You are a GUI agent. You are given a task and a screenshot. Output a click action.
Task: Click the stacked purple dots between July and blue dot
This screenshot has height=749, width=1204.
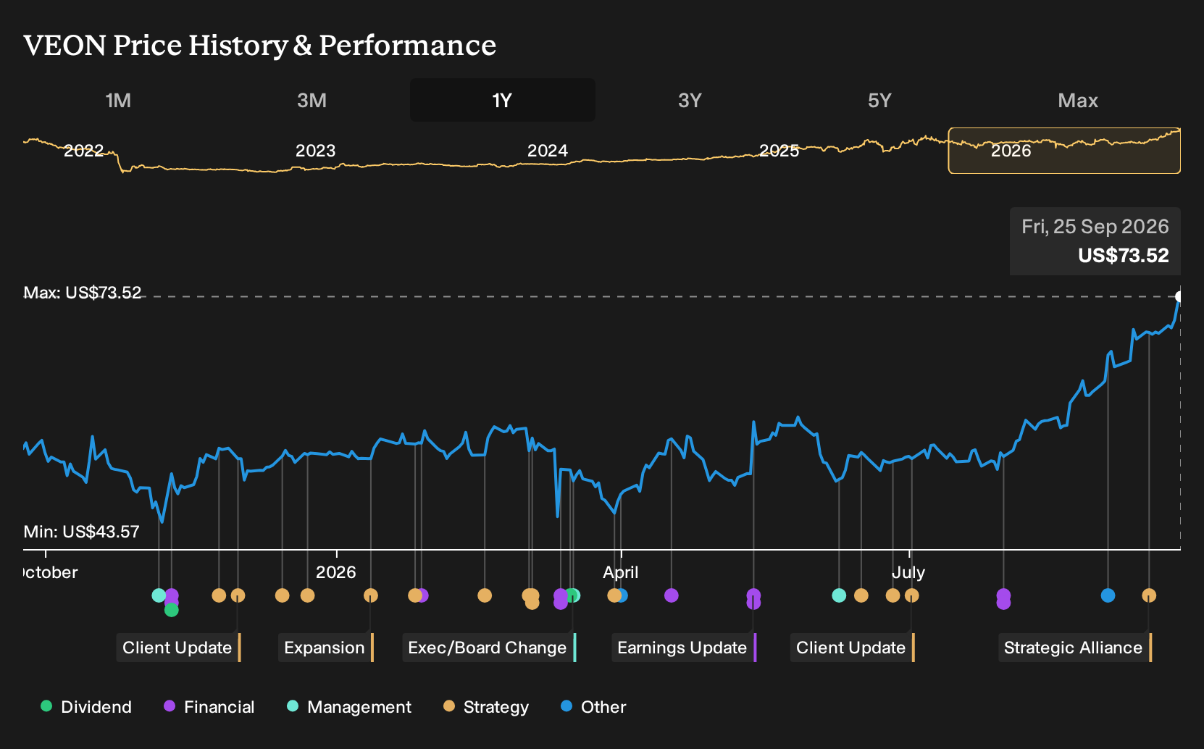pyautogui.click(x=1003, y=599)
